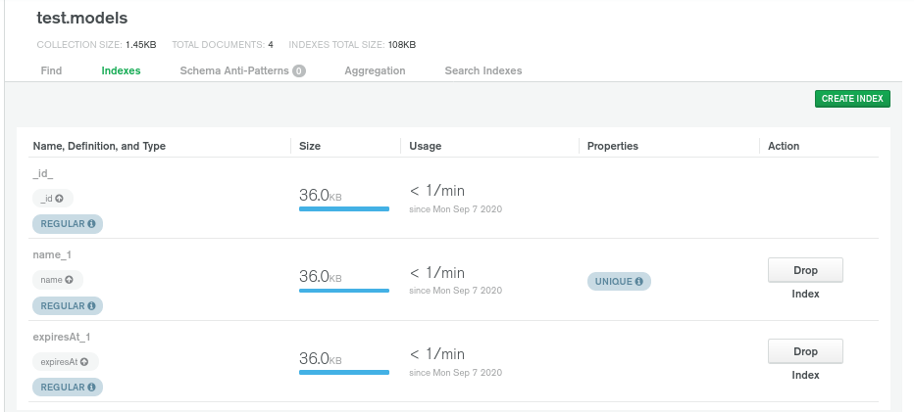This screenshot has height=412, width=914.
Task: Select the Indexes tab
Action: pos(121,70)
